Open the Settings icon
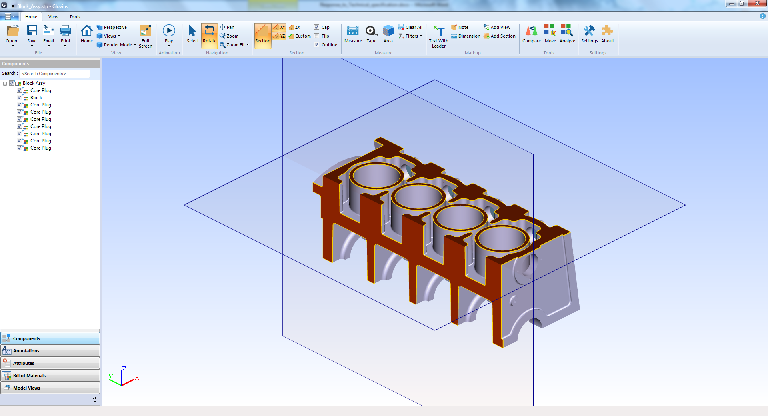This screenshot has height=416, width=768. pyautogui.click(x=589, y=31)
